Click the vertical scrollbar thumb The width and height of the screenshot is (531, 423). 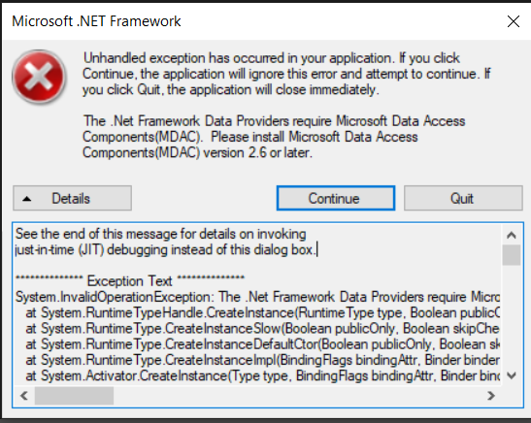click(512, 255)
